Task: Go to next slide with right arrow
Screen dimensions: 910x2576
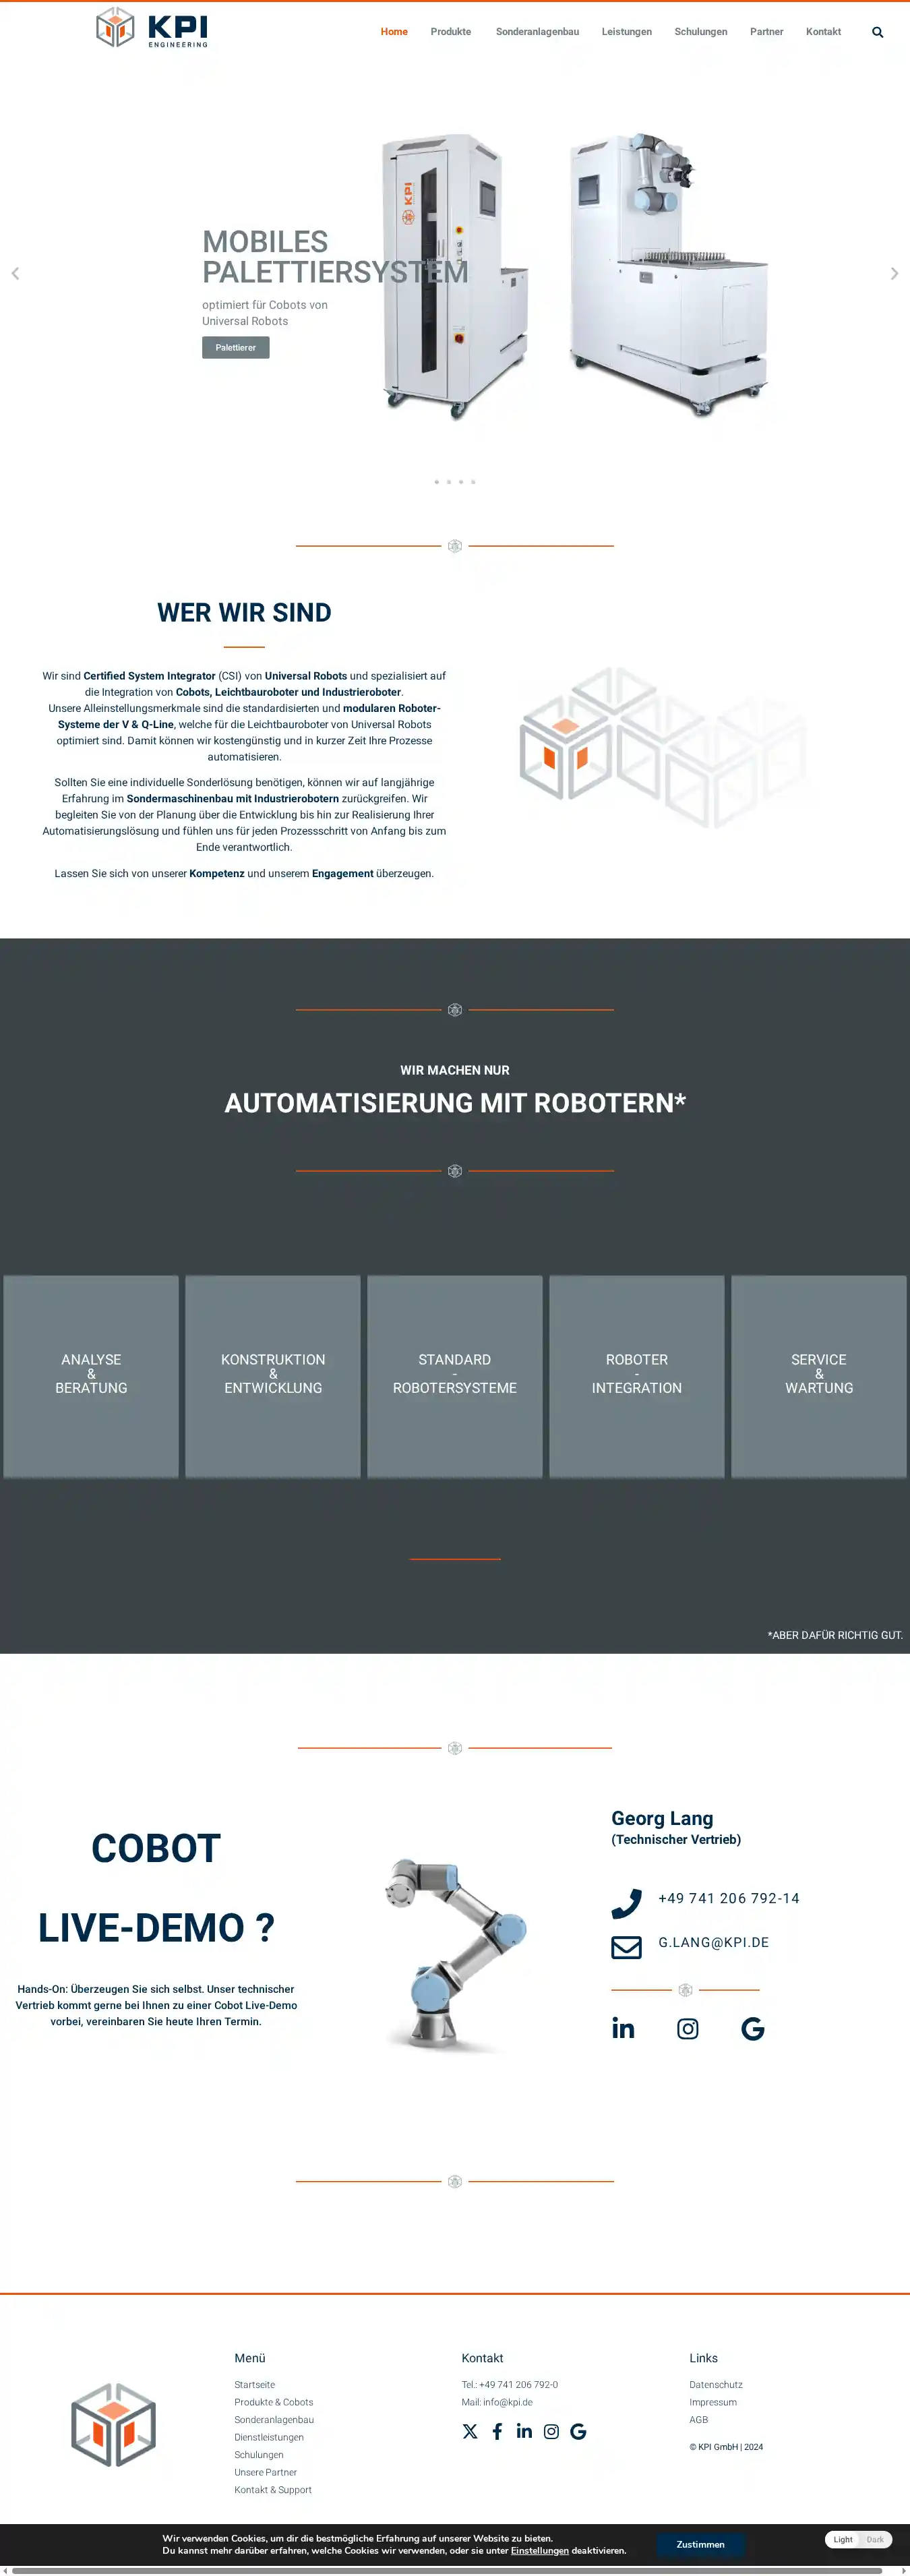Action: click(894, 273)
